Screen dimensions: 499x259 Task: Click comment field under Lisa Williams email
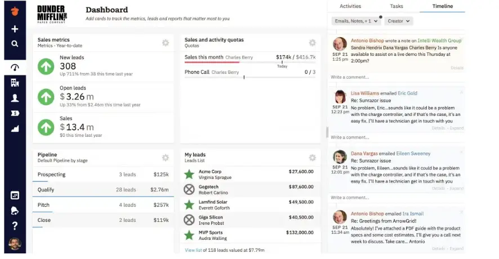click(x=396, y=137)
